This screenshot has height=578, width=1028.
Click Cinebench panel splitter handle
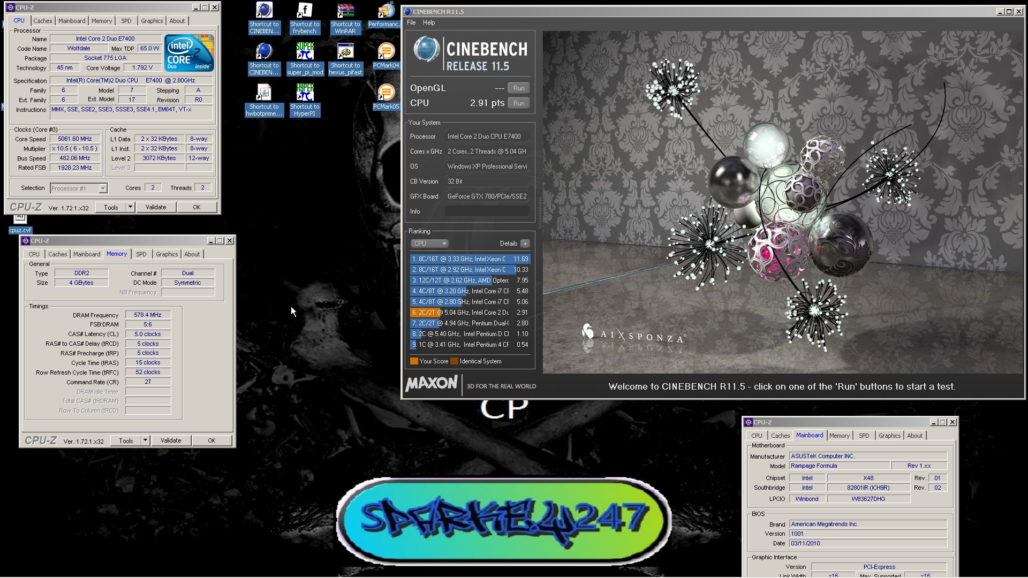tap(539, 213)
